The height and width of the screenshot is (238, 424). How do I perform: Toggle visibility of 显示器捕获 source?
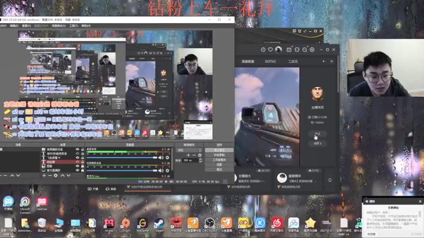point(77,170)
